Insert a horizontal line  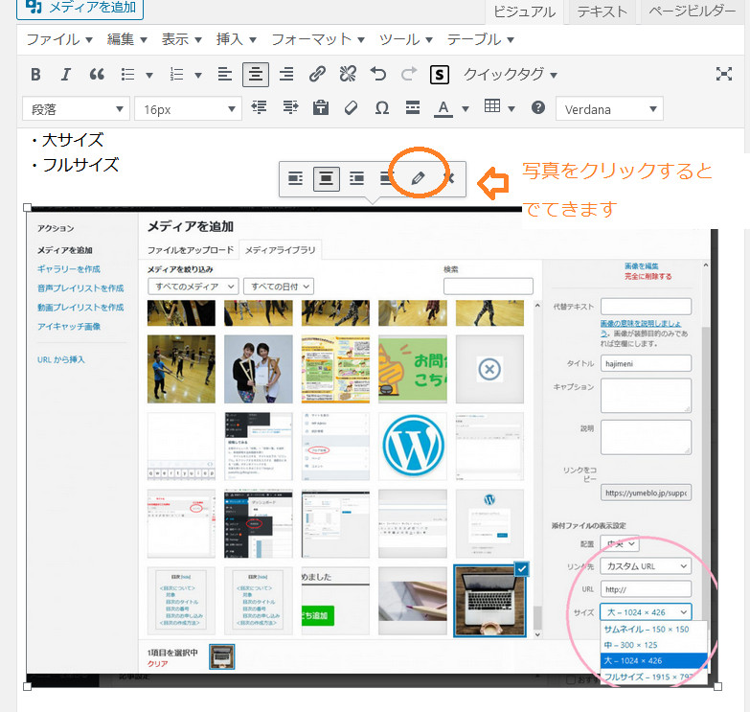point(412,108)
